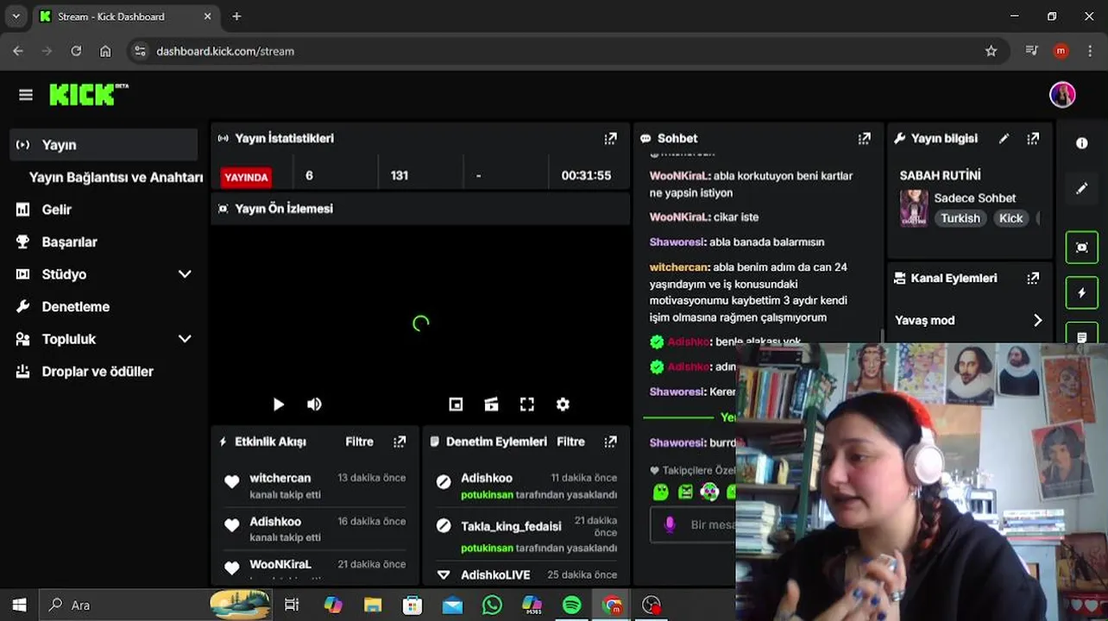Open Task View from the taskbar
This screenshot has width=1108, height=621.
pyautogui.click(x=292, y=605)
